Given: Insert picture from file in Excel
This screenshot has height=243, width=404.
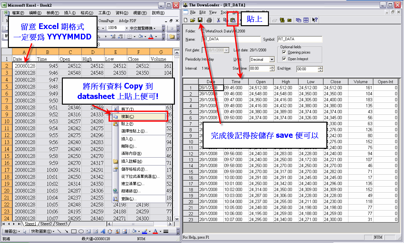Looking at the screenshot, I should pyautogui.click(x=125, y=231).
